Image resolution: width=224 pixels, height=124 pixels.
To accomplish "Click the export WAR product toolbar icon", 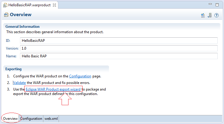I will (210, 15).
